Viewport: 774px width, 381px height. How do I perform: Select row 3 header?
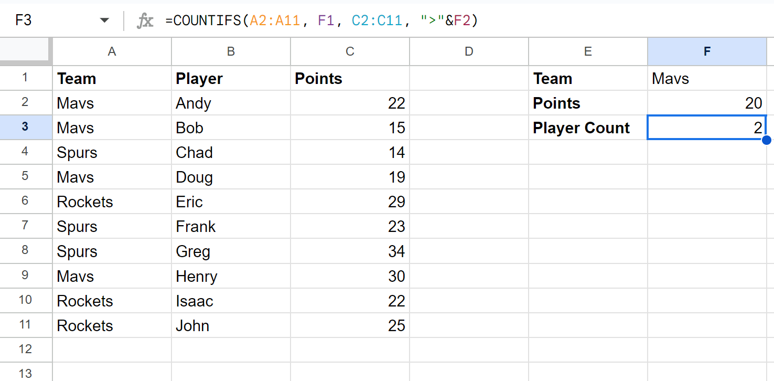pyautogui.click(x=26, y=128)
